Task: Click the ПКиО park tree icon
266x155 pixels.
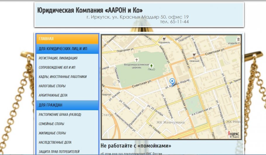Action: (x=151, y=66)
